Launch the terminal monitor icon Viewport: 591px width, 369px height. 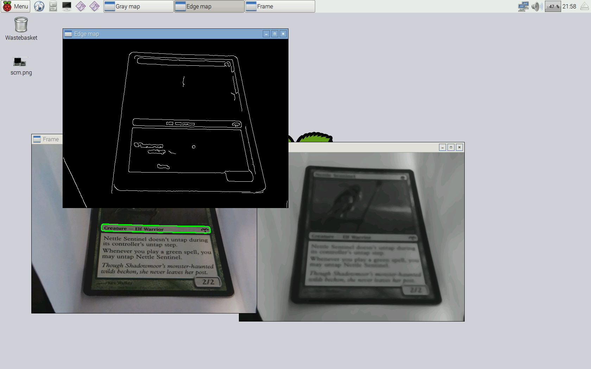[x=67, y=6]
